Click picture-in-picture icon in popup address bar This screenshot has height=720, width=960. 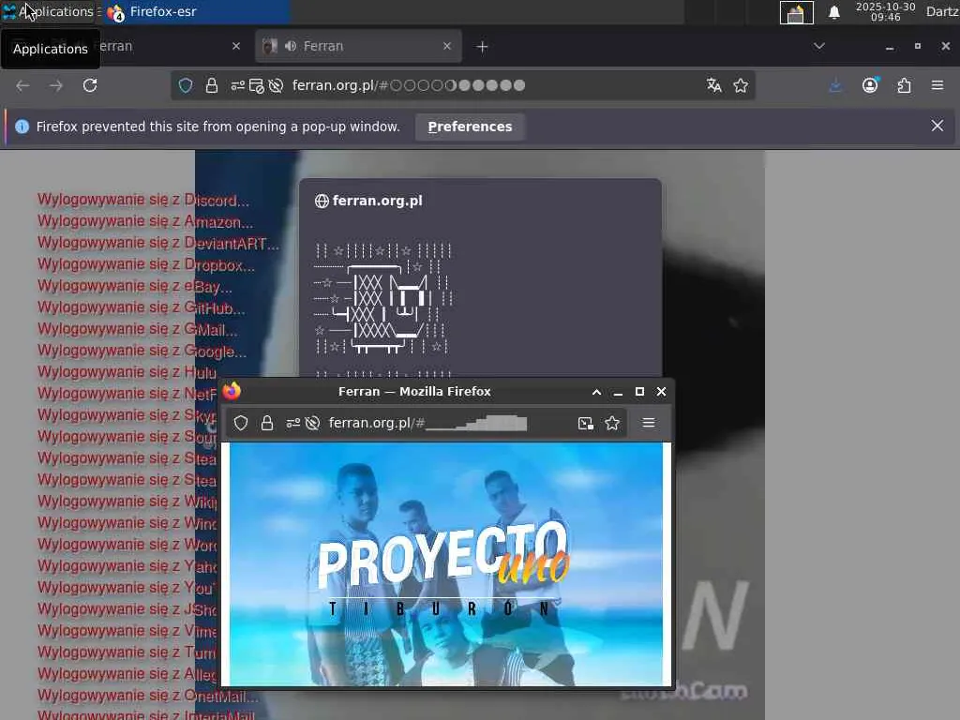[585, 423]
